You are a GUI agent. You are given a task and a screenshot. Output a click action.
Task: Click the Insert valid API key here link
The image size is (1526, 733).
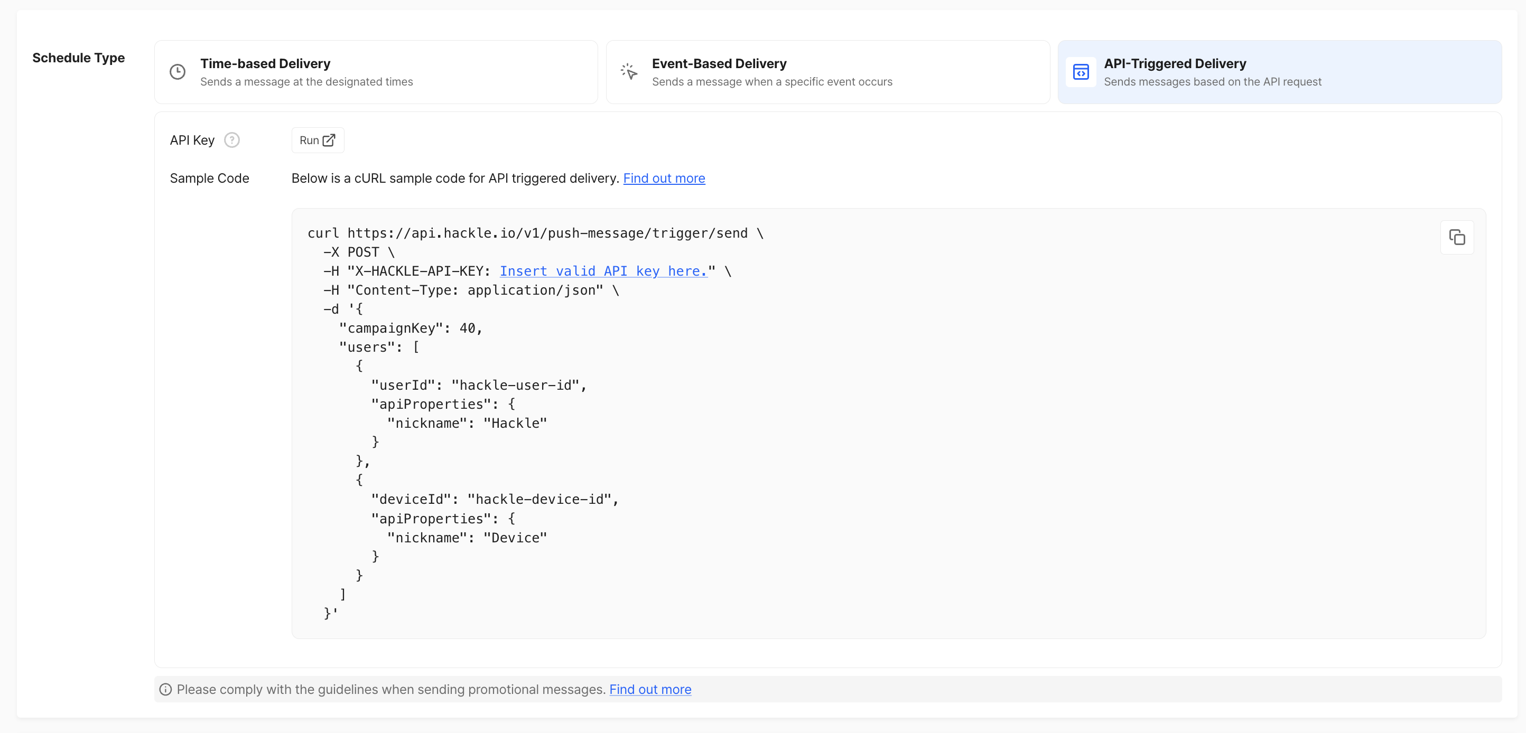(603, 271)
